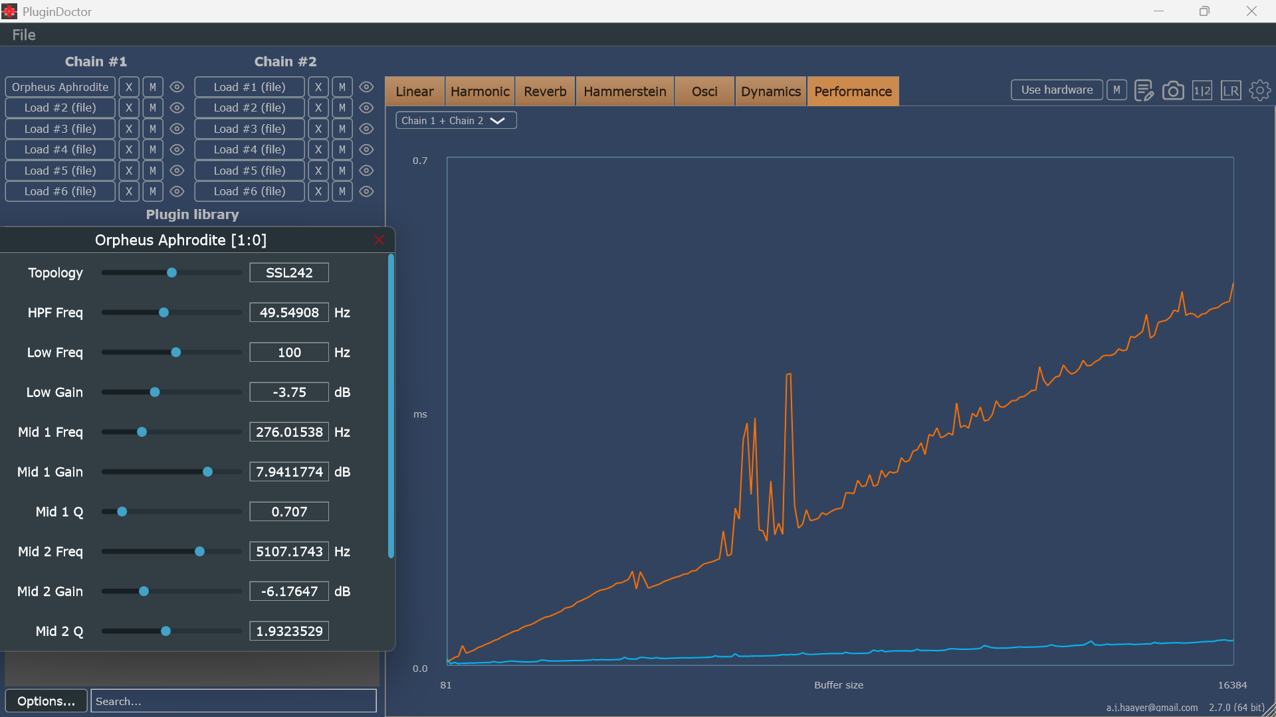This screenshot has width=1276, height=717.
Task: Toggle the M button next to Use hardware
Action: point(1116,90)
